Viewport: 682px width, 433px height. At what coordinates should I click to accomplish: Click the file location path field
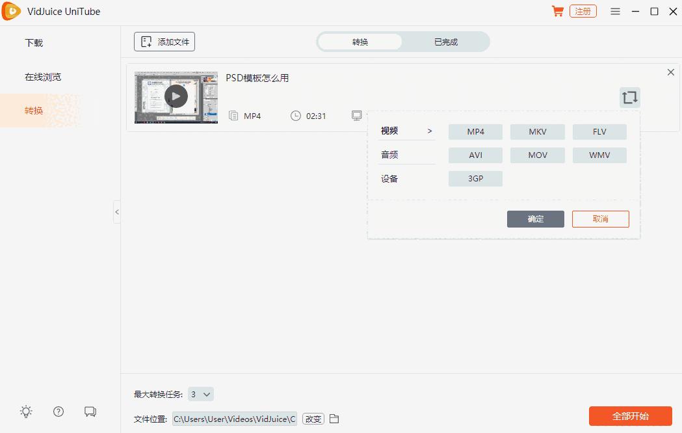pyautogui.click(x=234, y=419)
